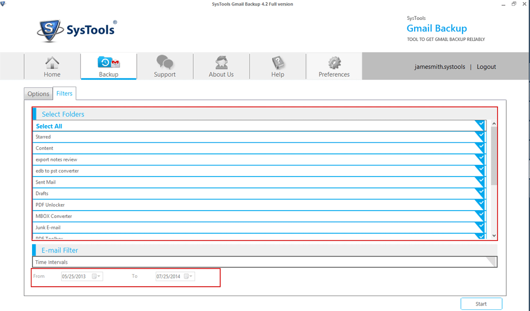Viewport: 530px width, 311px height.
Task: Expand the From date dropdown arrow
Action: coord(99,276)
